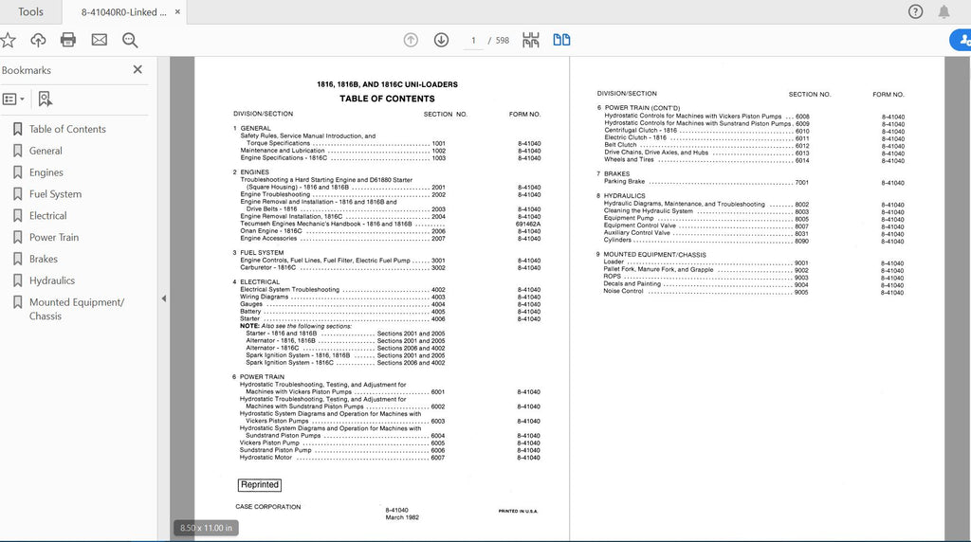Viewport: 971px width, 542px height.
Task: Click the ROPS 9003 entry
Action: tap(706, 277)
